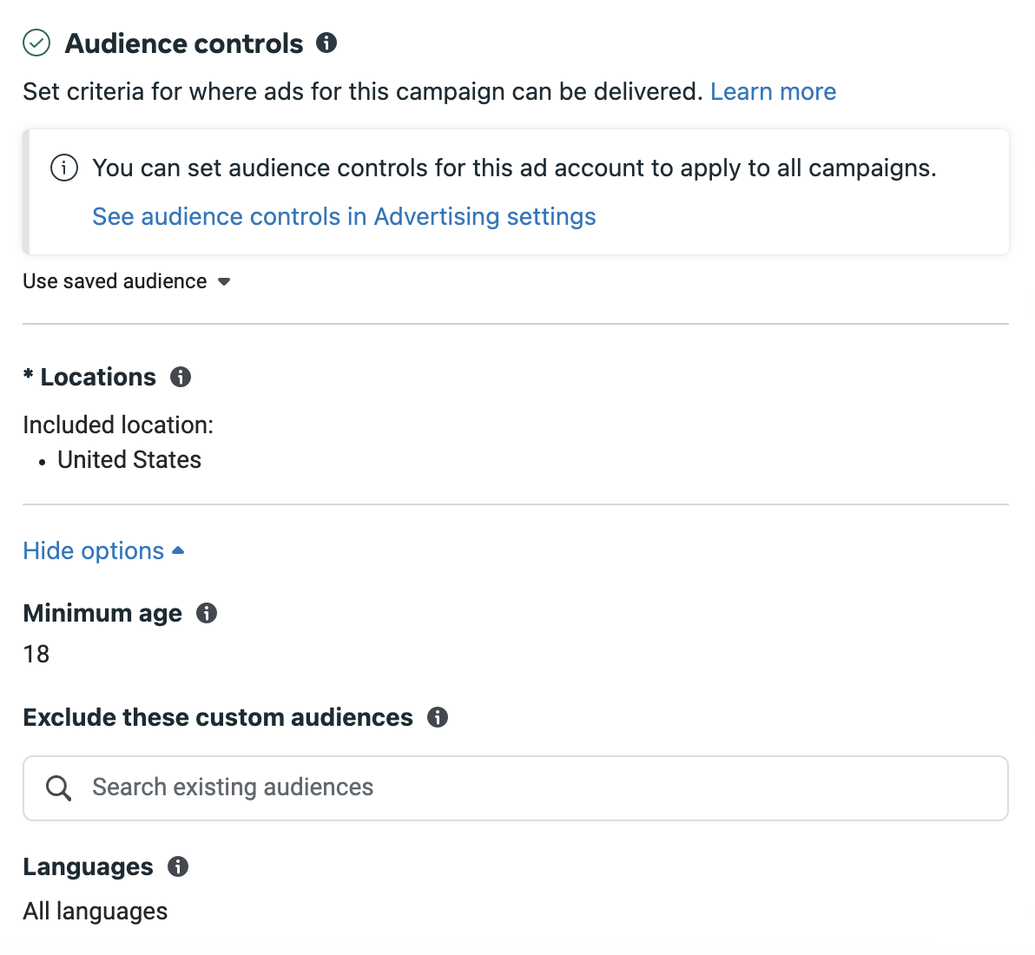Viewport: 1035px width, 955px height.
Task: Show info tooltip next to Minimum age
Action: tap(207, 613)
